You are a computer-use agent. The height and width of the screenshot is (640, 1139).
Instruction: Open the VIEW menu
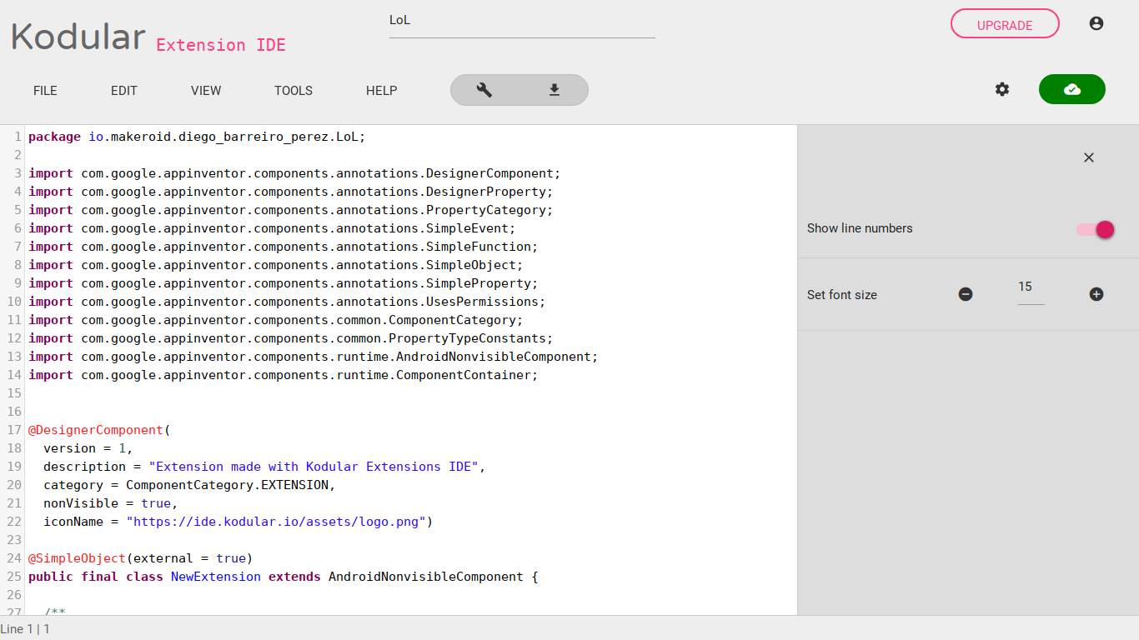pyautogui.click(x=206, y=91)
